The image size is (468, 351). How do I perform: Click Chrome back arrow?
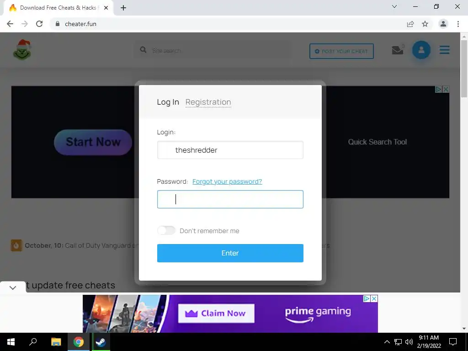point(10,24)
